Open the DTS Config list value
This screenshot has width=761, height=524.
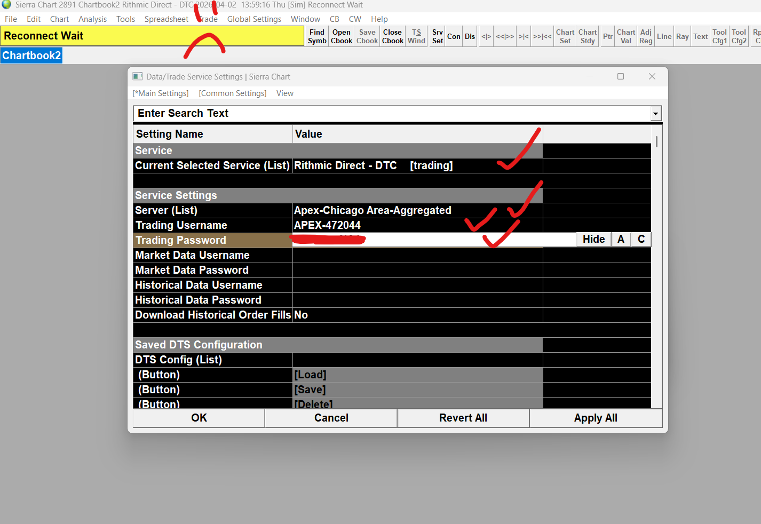click(417, 360)
